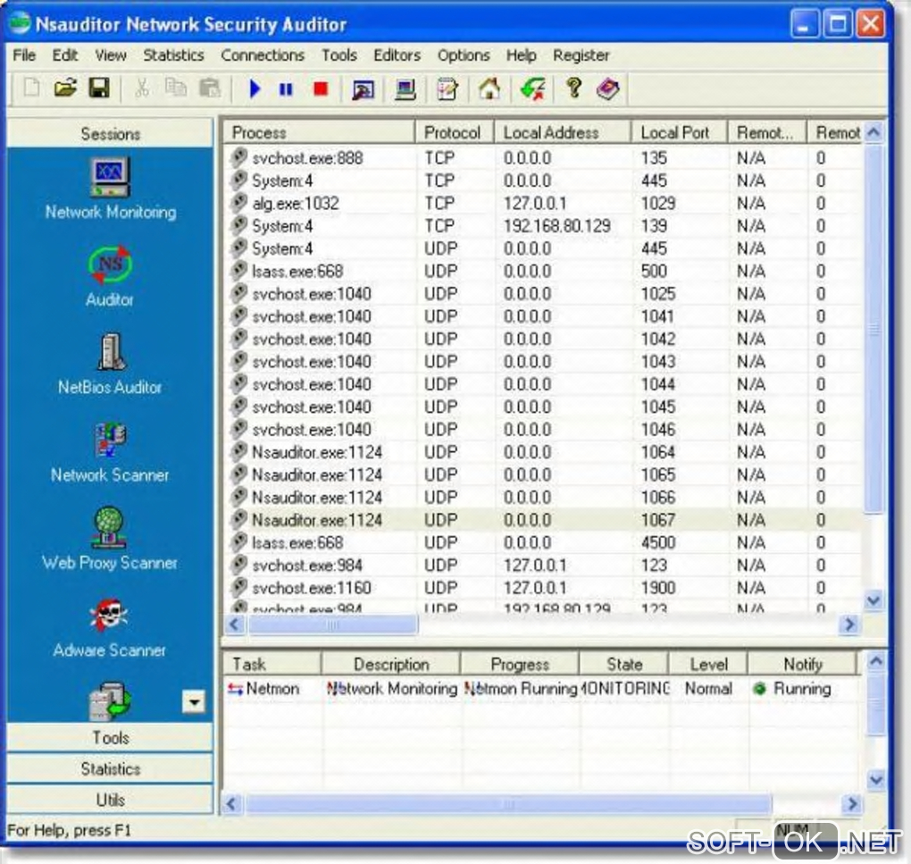Click right arrow of connections horizontal scrollbar
Image resolution: width=911 pixels, height=864 pixels.
click(848, 625)
